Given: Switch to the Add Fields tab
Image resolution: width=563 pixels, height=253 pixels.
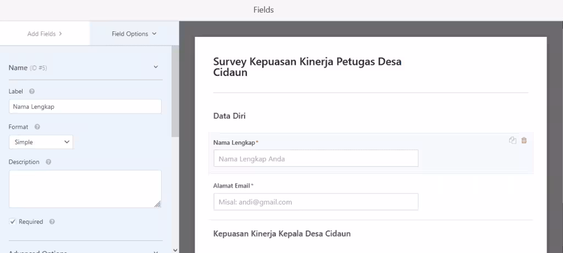Looking at the screenshot, I should coord(45,34).
